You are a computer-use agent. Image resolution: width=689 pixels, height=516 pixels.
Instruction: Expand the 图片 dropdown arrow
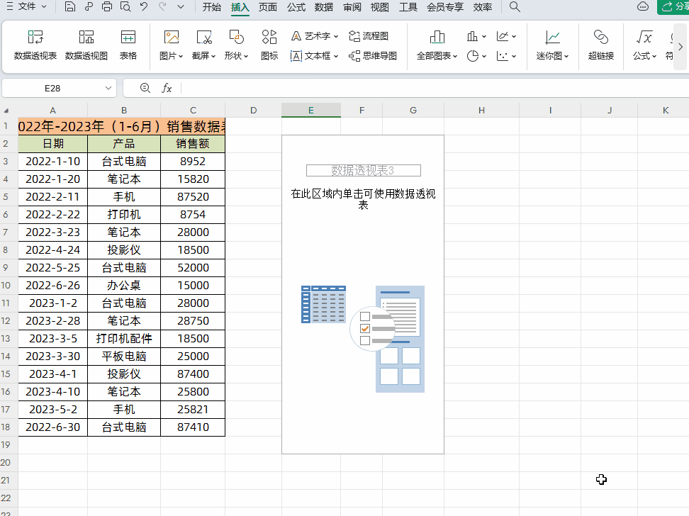coord(180,56)
